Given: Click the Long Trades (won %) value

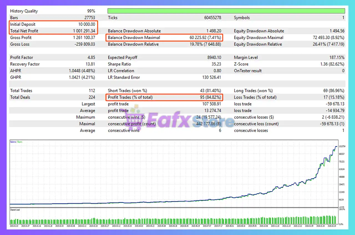Looking at the screenshot, I should [x=334, y=91].
